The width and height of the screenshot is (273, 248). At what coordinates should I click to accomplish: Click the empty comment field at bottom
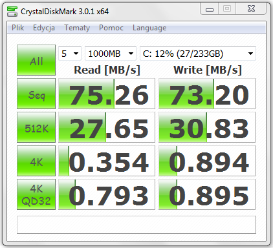136,225
